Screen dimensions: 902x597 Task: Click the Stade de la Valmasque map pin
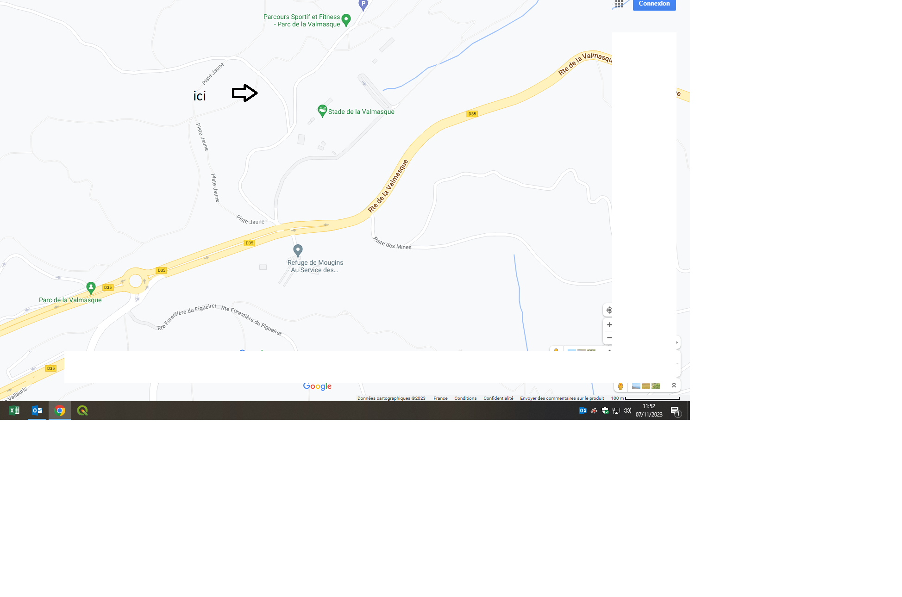click(322, 111)
